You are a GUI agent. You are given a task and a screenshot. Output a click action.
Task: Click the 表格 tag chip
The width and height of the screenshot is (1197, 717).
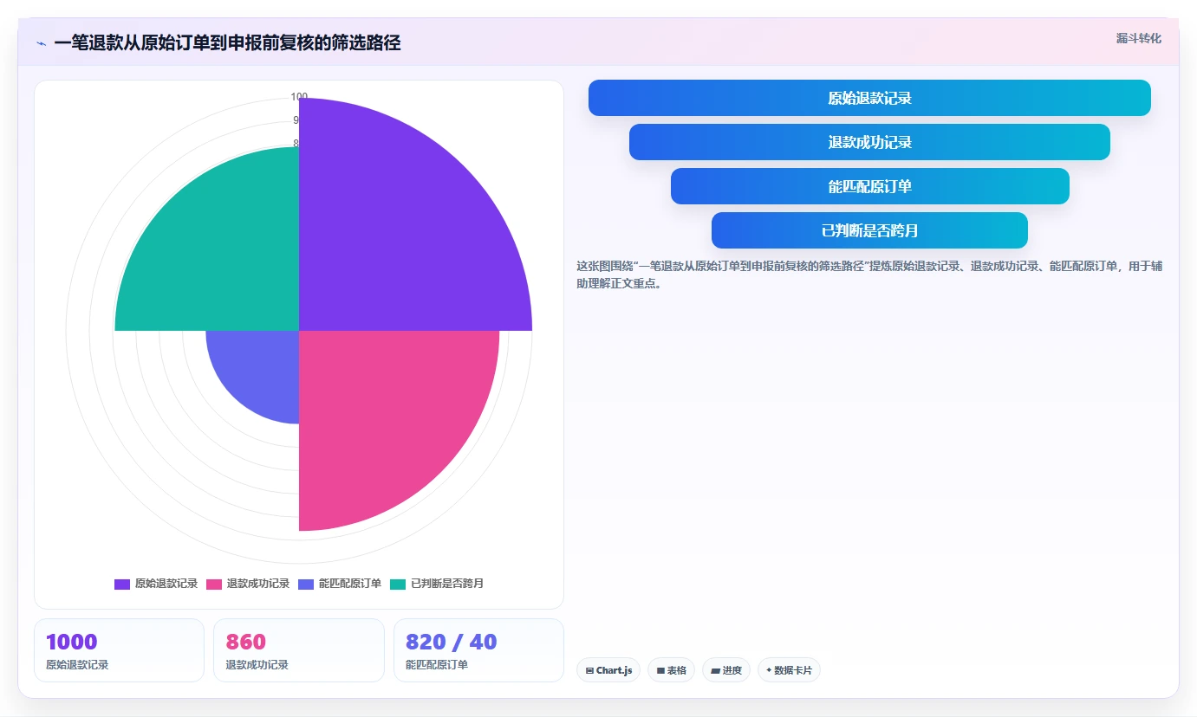tap(671, 670)
